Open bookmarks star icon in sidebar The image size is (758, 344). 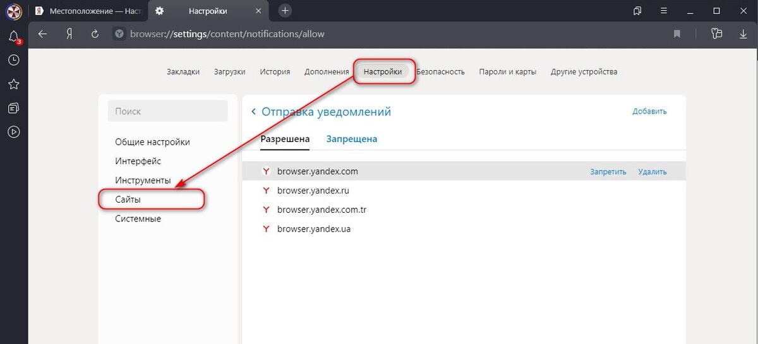pyautogui.click(x=14, y=85)
